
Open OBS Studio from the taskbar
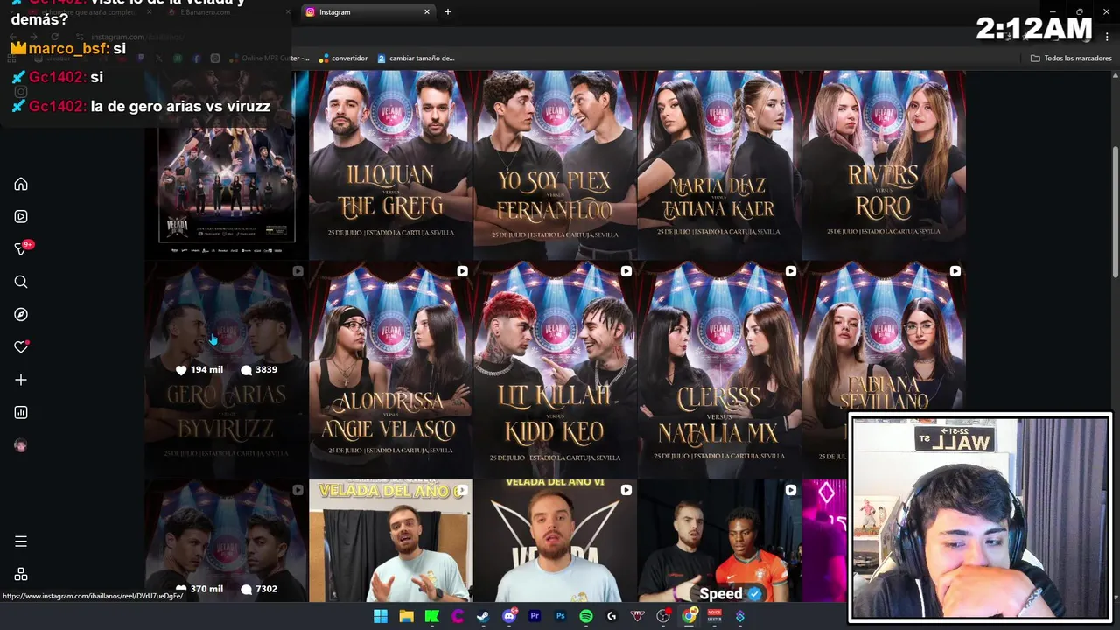tap(663, 616)
